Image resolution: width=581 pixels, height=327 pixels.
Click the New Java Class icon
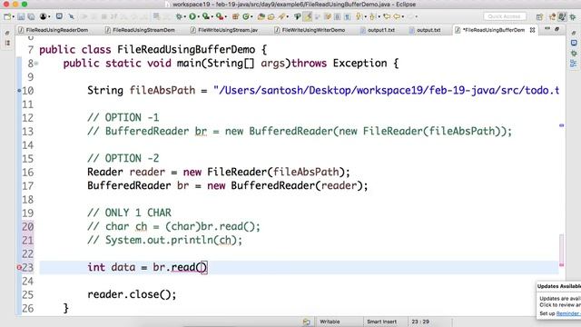point(246,16)
